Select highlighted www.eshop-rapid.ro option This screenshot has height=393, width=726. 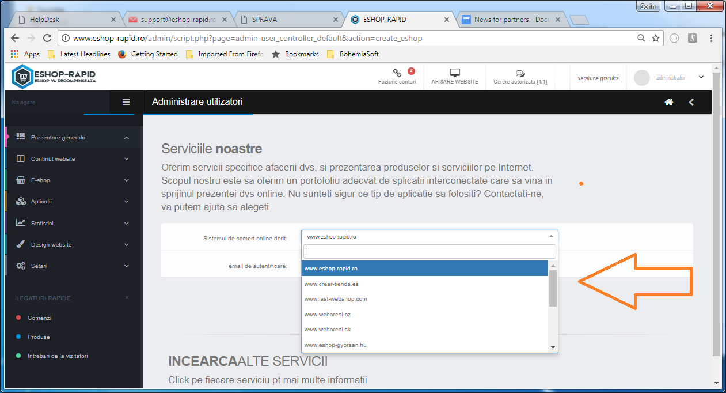[x=425, y=269]
